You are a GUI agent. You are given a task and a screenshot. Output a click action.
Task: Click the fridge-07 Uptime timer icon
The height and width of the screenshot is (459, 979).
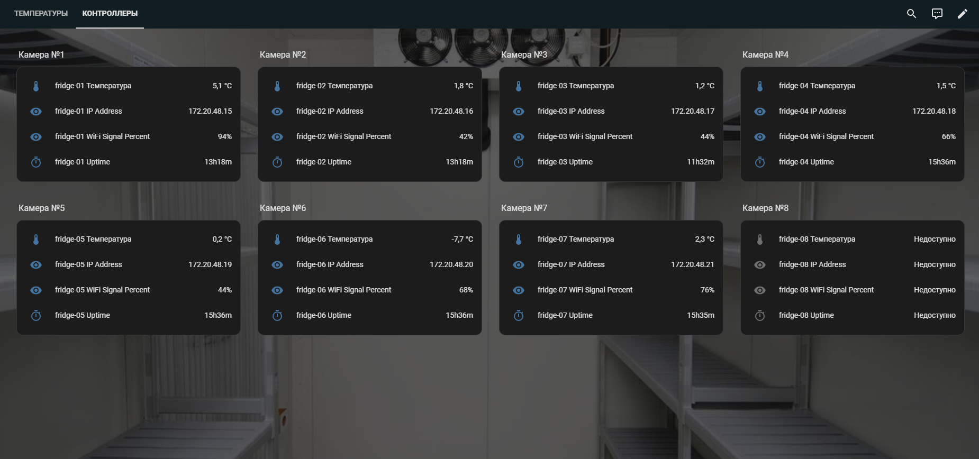coord(519,316)
